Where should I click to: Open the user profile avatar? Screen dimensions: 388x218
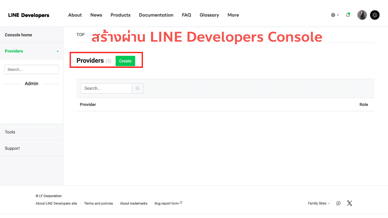point(362,15)
